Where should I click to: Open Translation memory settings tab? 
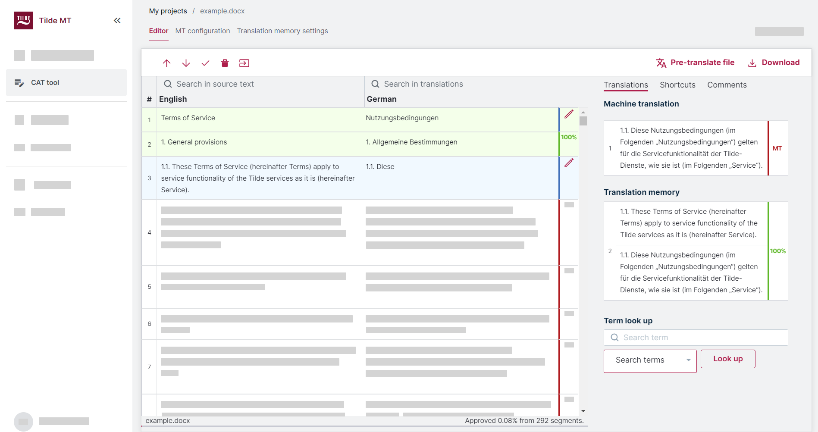[282, 31]
